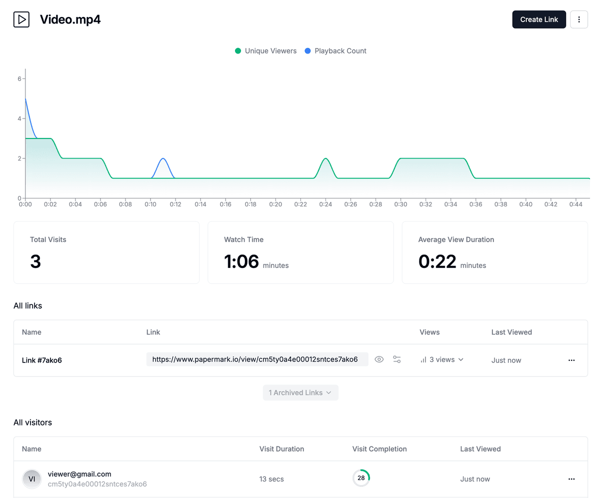Click the Link #7ako6 name
The width and height of the screenshot is (600, 498).
tap(42, 360)
